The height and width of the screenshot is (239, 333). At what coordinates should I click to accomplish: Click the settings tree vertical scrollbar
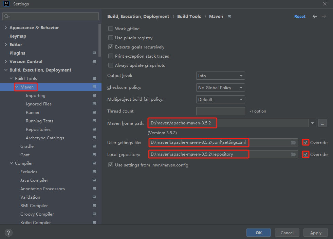pos(100,40)
